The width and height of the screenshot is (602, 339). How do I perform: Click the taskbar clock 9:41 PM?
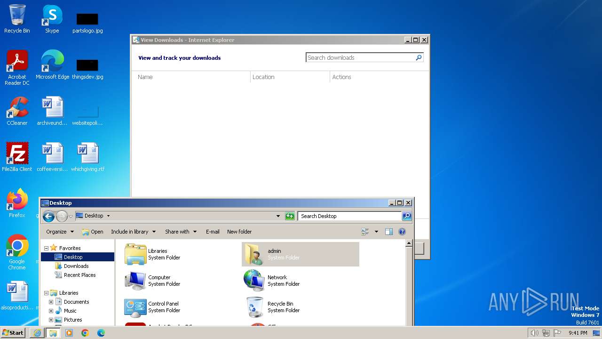click(x=578, y=333)
